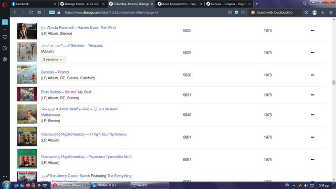Open the ΘΑΝΑΣΗΣ (E:) taskbar window
This screenshot has height=189, width=336.
(x=110, y=185)
